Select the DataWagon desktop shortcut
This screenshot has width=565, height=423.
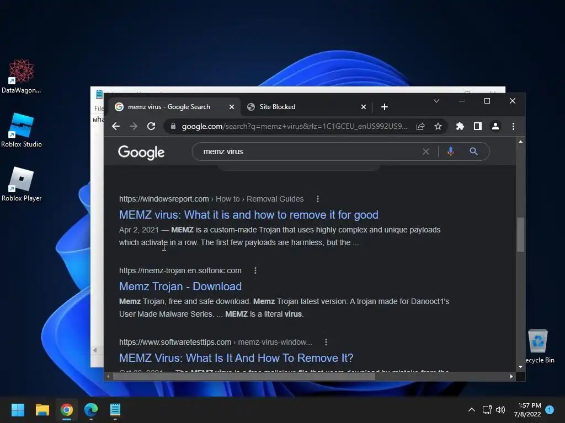[22, 77]
